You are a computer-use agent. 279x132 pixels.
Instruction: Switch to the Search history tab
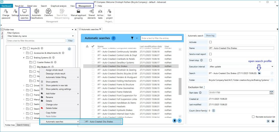(x=23, y=125)
